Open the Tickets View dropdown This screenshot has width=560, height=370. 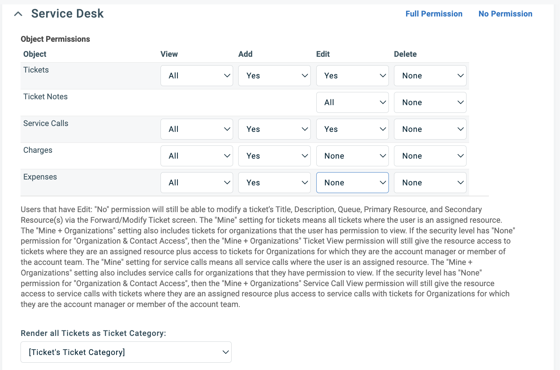coord(196,75)
